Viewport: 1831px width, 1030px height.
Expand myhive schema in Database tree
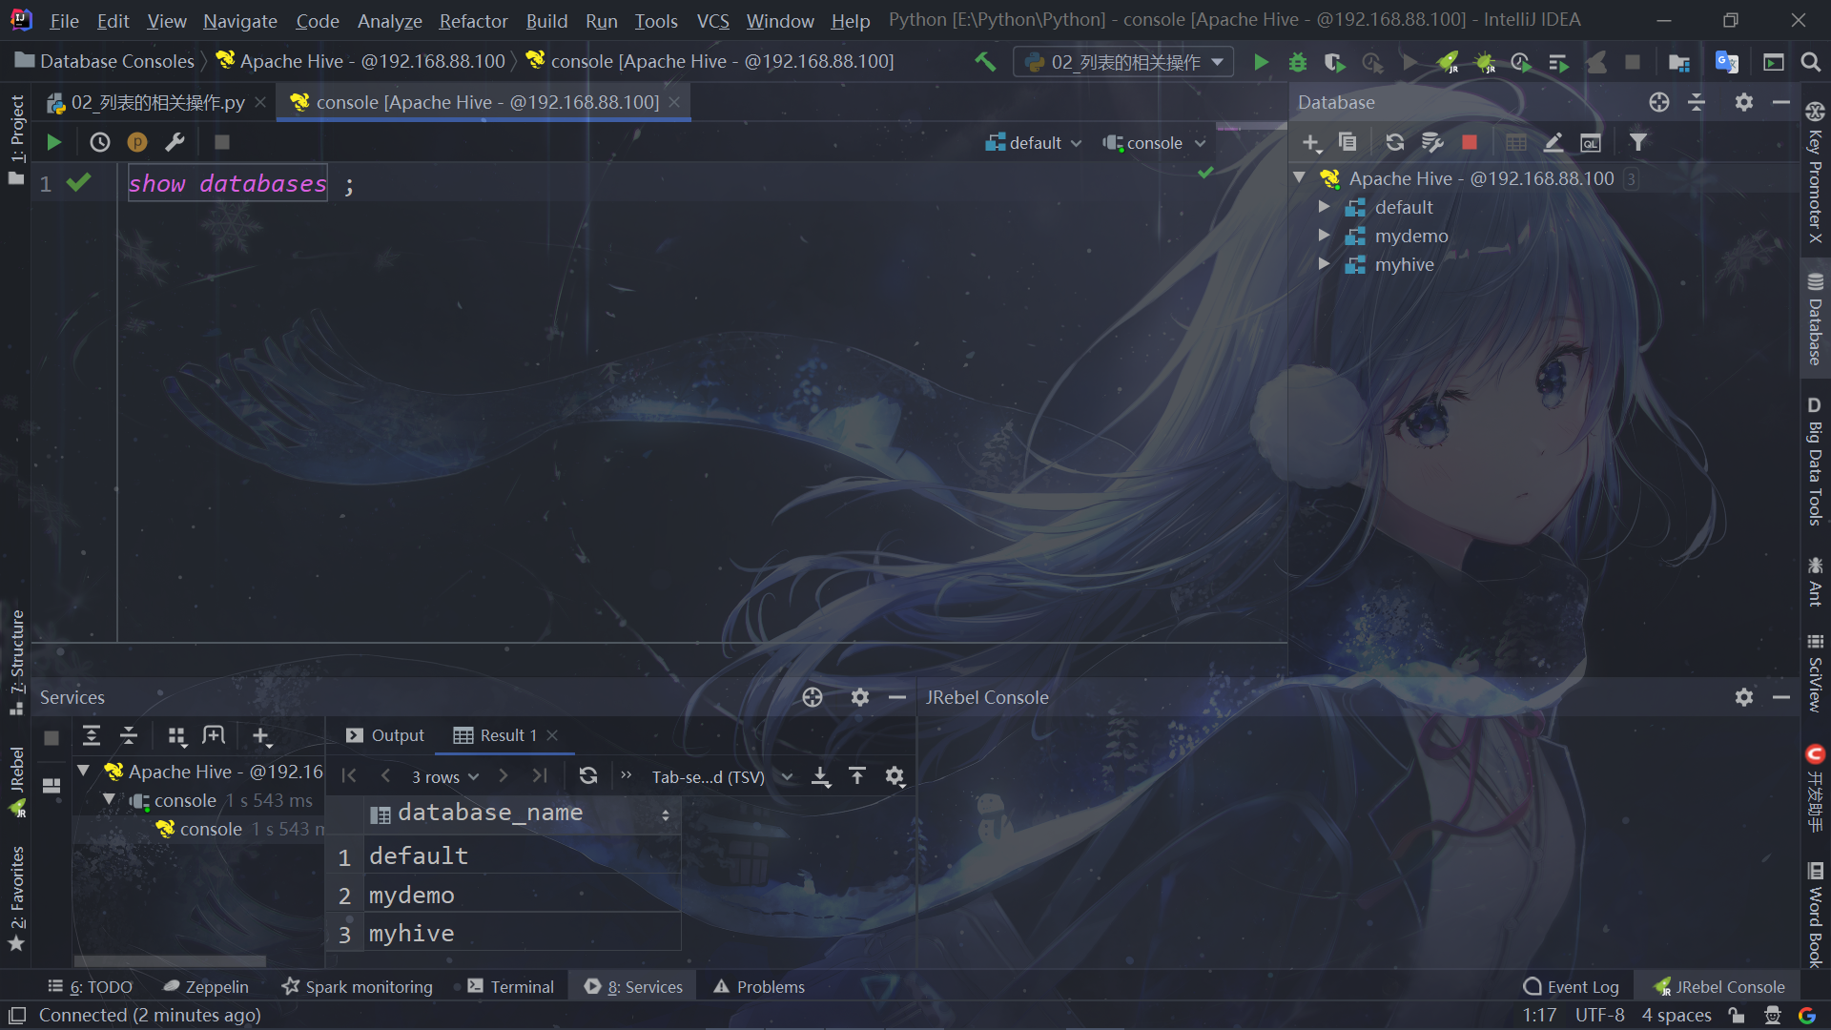click(x=1324, y=264)
